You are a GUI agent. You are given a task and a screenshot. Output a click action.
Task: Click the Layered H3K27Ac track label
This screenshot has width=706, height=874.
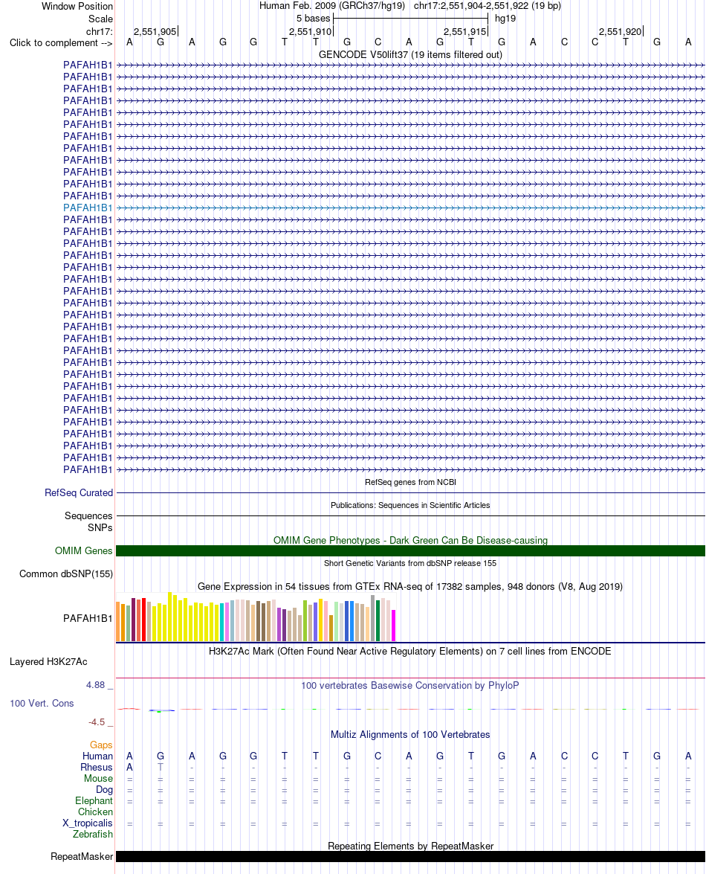pos(48,661)
